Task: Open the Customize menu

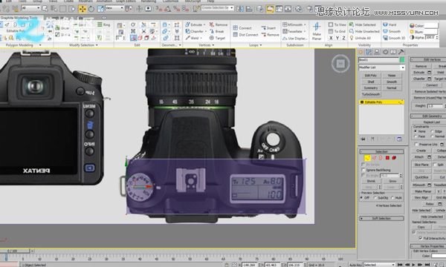Action: [x=170, y=1]
